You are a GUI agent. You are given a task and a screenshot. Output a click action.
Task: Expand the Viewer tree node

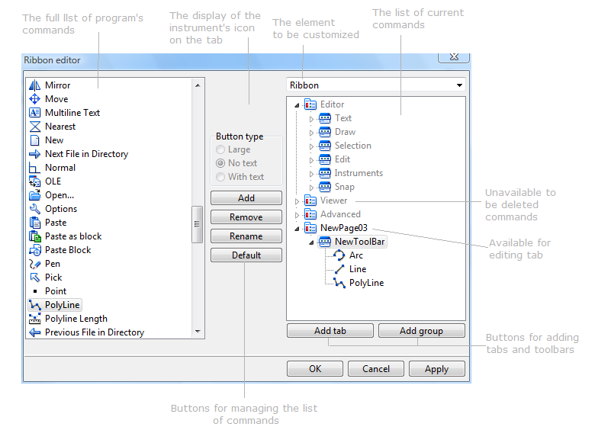(x=297, y=201)
